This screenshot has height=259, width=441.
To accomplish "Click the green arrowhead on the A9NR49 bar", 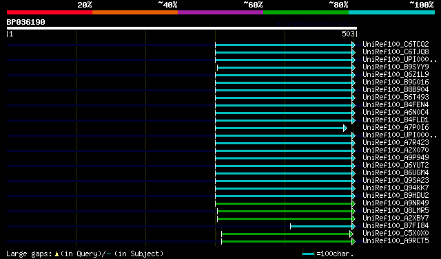I will coord(353,203).
